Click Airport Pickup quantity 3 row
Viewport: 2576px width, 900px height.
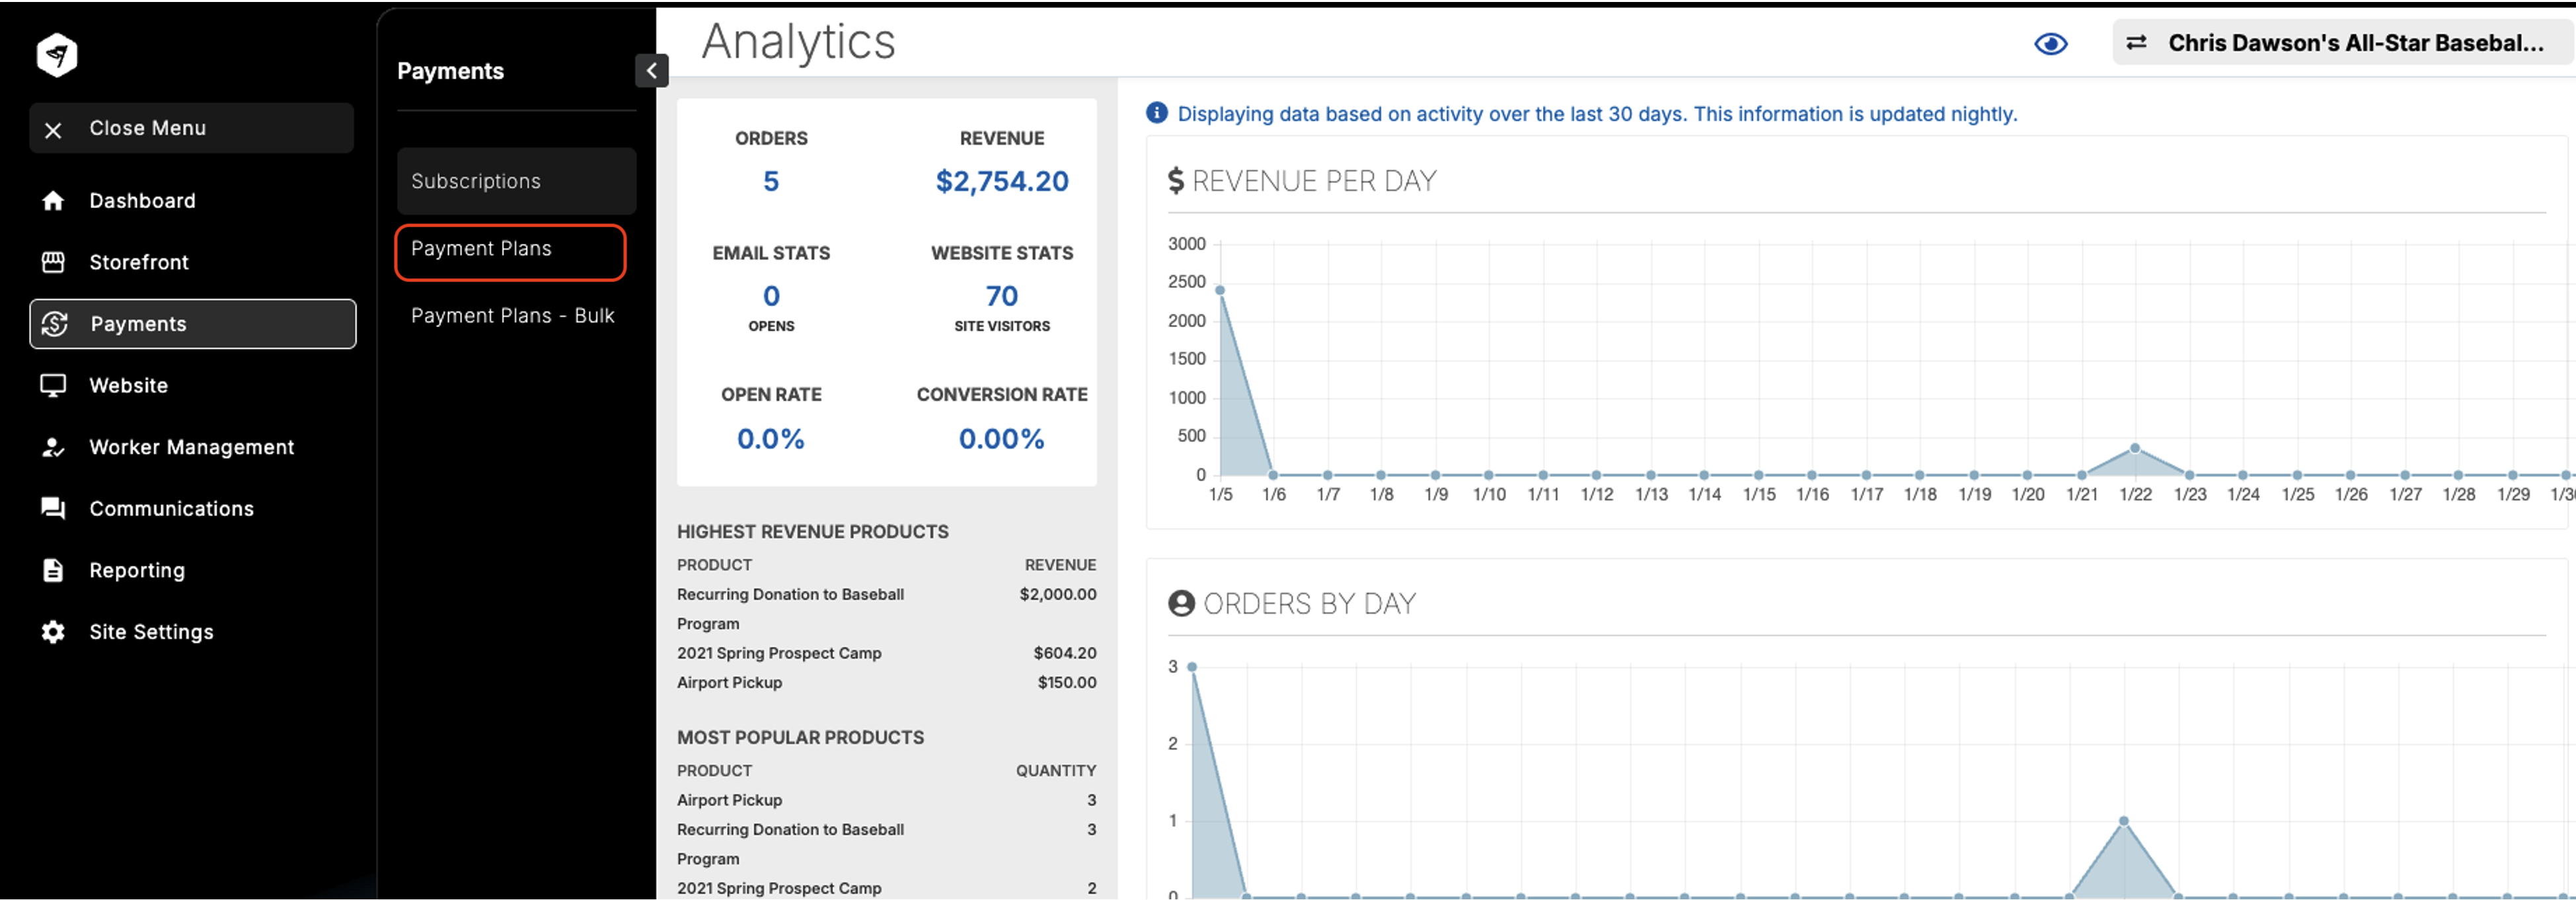click(x=887, y=800)
